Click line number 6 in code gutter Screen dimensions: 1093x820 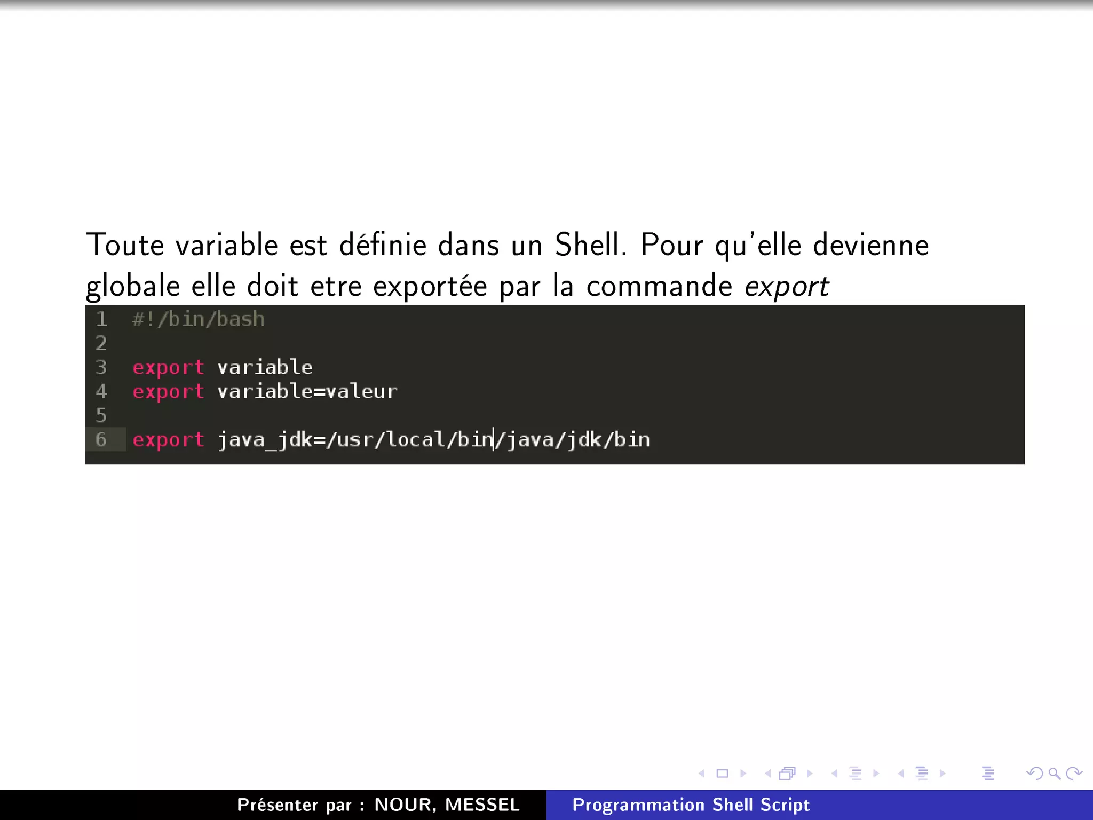click(x=101, y=439)
